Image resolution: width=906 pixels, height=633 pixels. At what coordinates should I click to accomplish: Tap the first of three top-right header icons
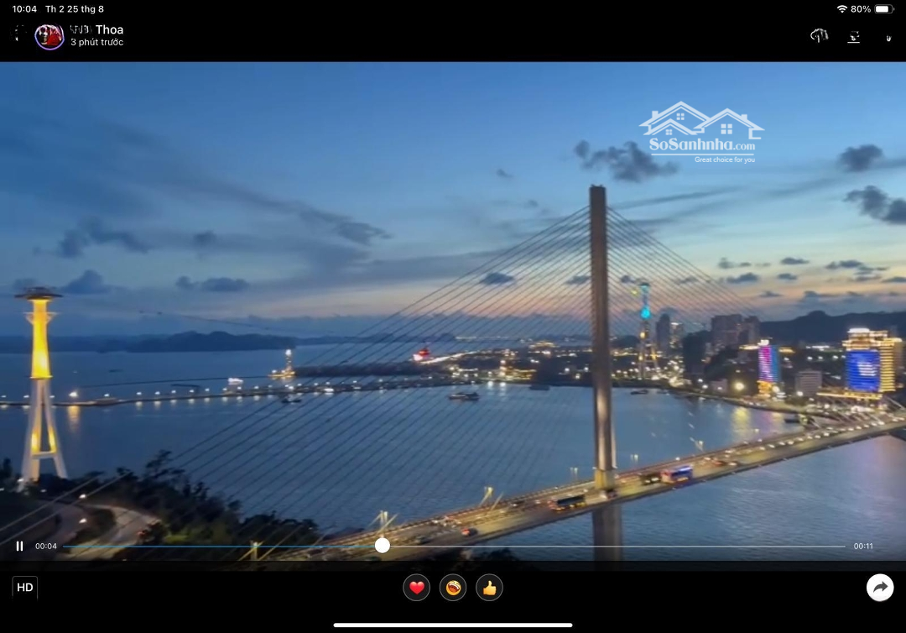tap(819, 36)
